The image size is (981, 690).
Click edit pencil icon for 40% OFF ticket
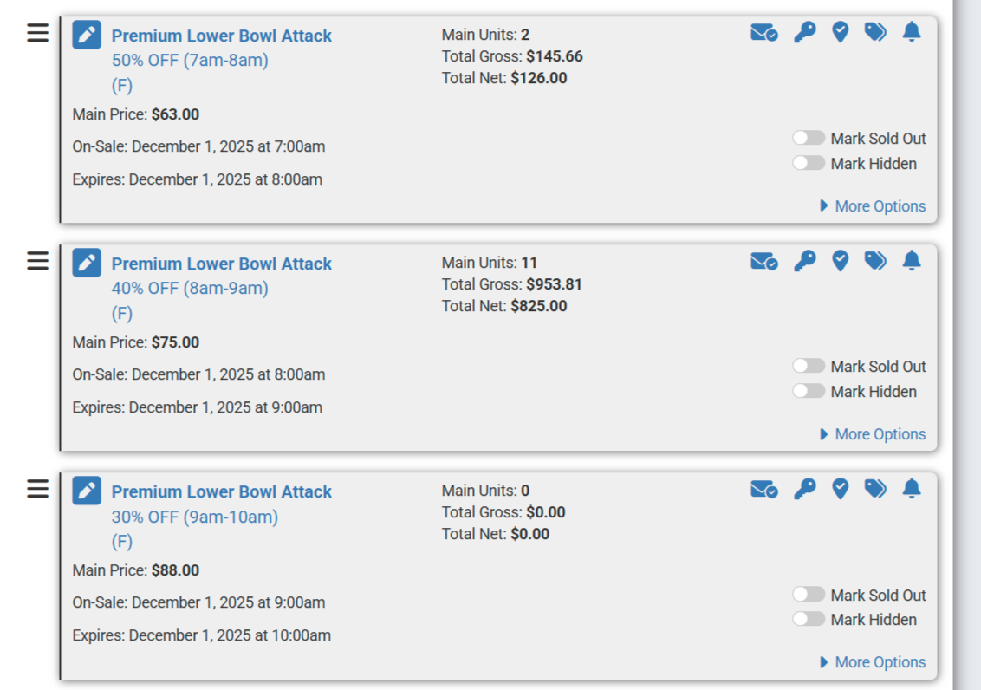pos(87,263)
